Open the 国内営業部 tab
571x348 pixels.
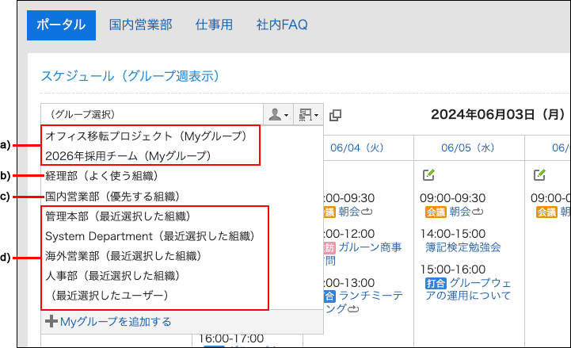coord(140,25)
